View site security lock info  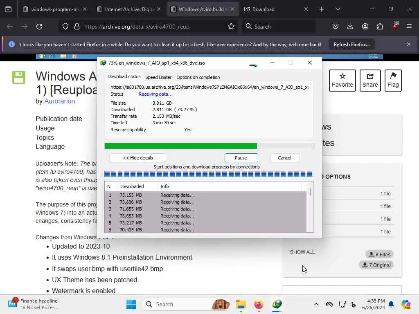tap(77, 27)
